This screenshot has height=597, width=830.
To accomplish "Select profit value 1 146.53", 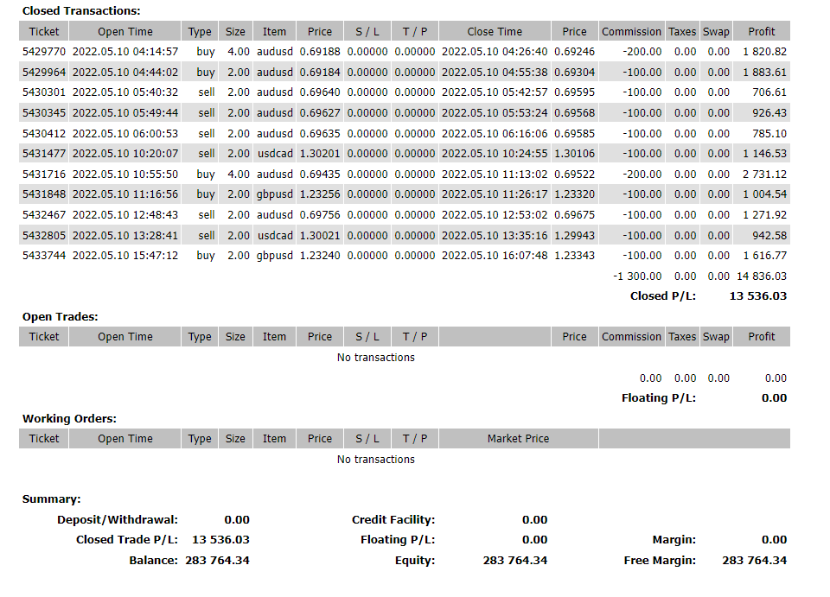I will coord(765,153).
